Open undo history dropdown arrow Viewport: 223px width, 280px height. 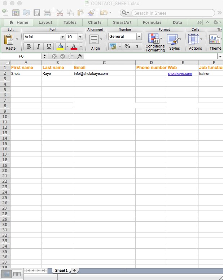click(110, 13)
